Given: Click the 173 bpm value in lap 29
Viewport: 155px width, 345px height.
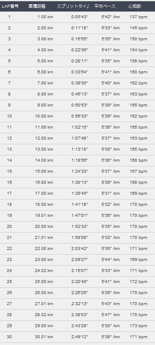Looking at the screenshot, I should (138, 325).
